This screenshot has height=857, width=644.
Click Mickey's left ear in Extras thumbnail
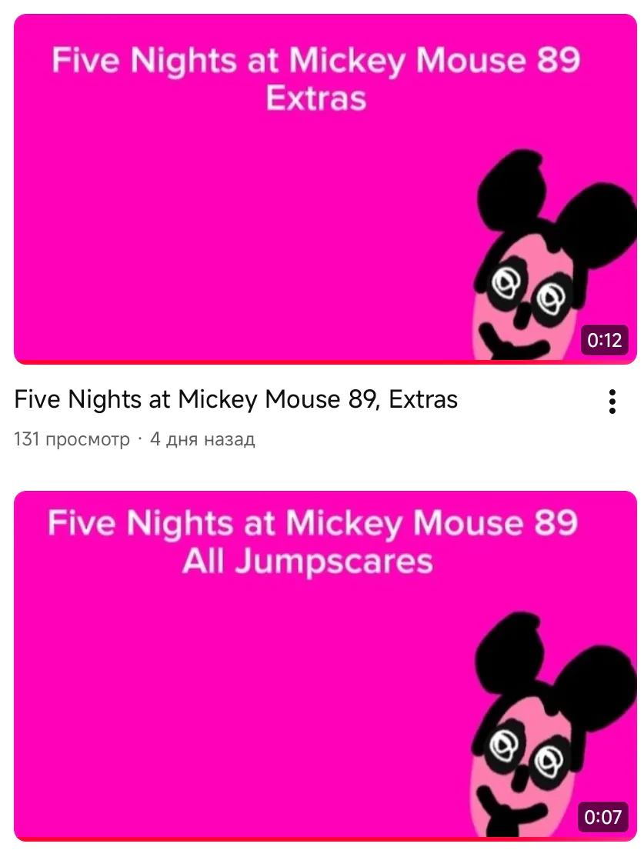(511, 188)
